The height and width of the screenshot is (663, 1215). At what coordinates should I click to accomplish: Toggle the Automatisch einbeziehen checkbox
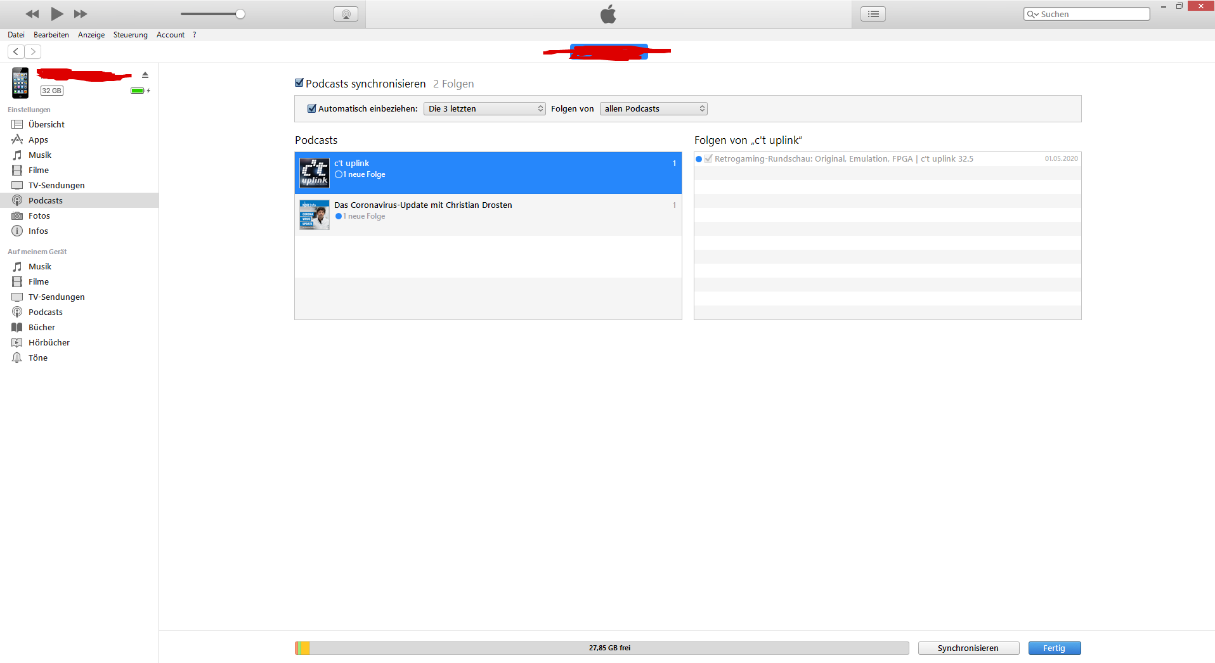point(311,108)
